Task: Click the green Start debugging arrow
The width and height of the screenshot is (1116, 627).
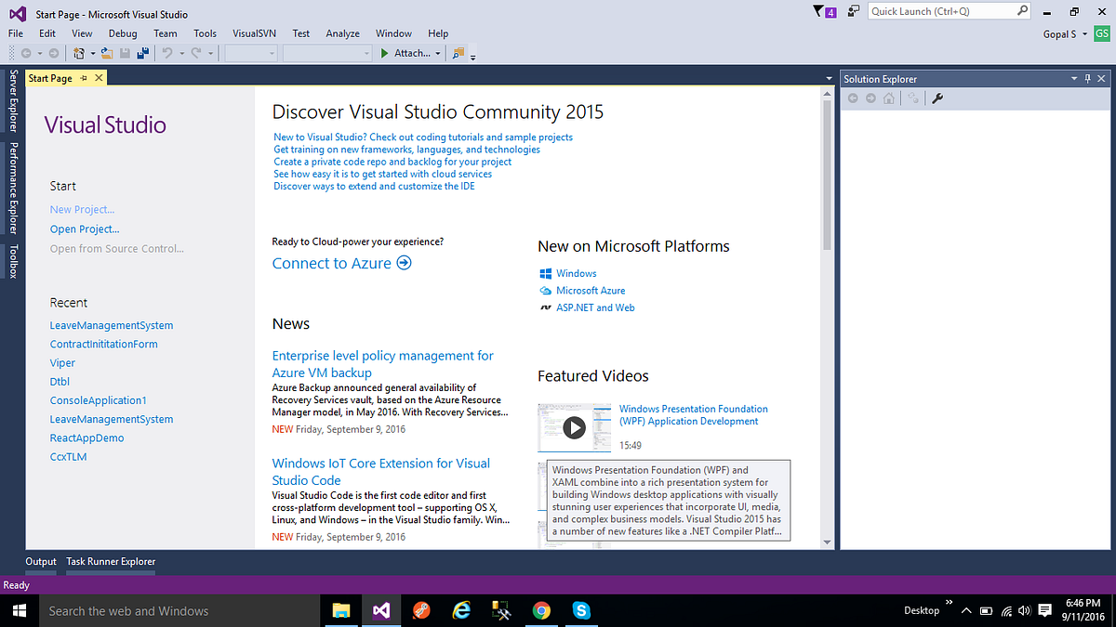Action: [385, 54]
